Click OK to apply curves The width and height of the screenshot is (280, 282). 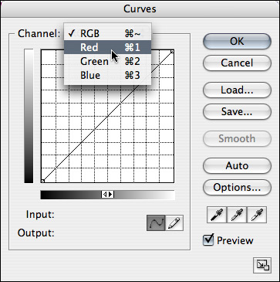click(x=237, y=41)
